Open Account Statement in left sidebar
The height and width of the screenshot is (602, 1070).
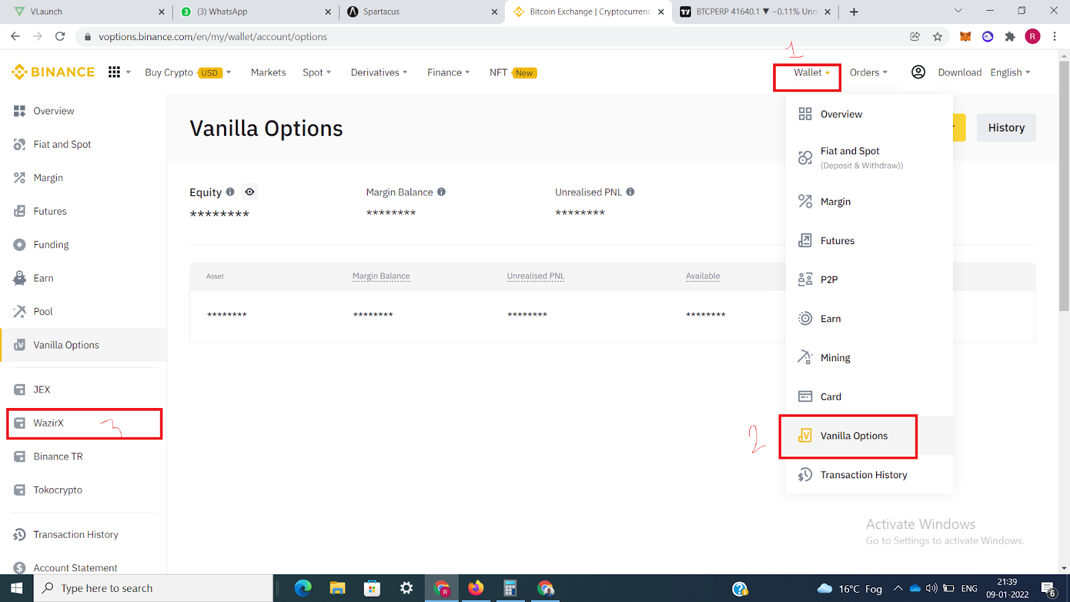pos(84,568)
